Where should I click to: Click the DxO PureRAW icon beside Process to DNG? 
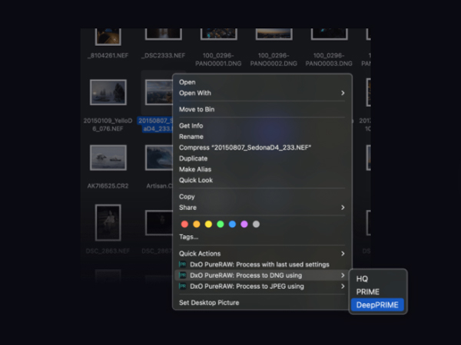pos(183,275)
